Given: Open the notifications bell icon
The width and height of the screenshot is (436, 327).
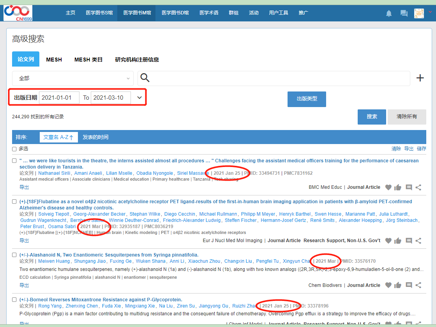Looking at the screenshot, I should 388,13.
